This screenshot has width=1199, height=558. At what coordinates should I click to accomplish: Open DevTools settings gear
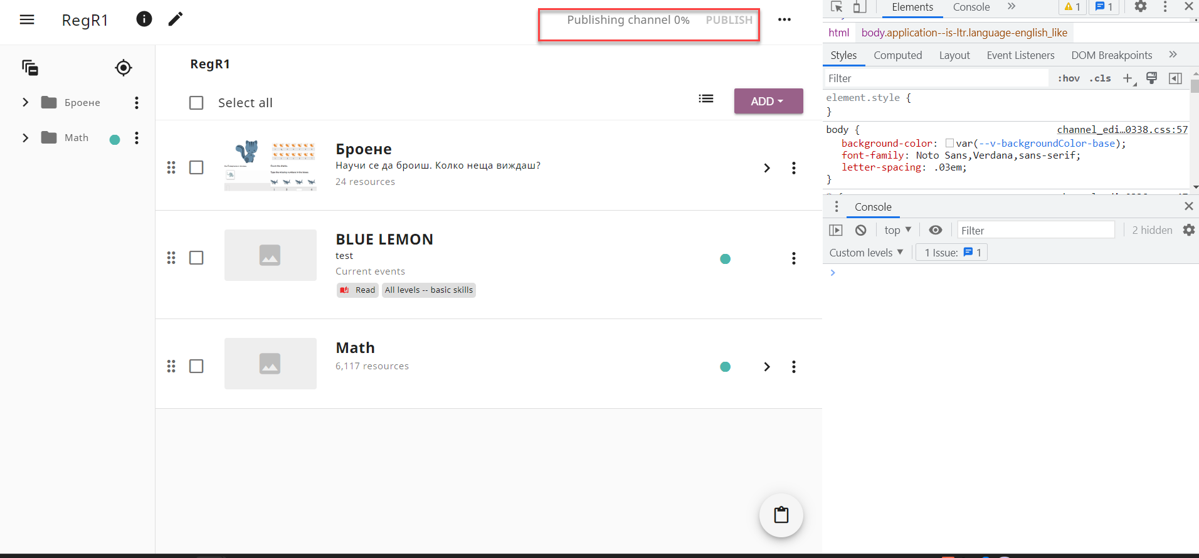[x=1141, y=7]
